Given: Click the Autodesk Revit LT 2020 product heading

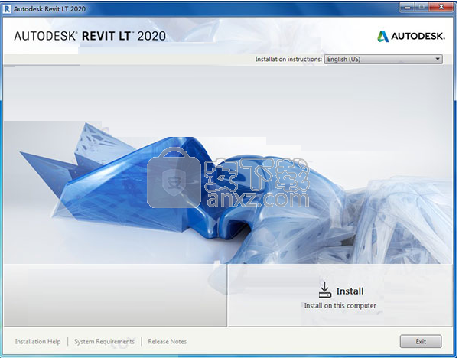Looking at the screenshot, I should click(x=90, y=36).
